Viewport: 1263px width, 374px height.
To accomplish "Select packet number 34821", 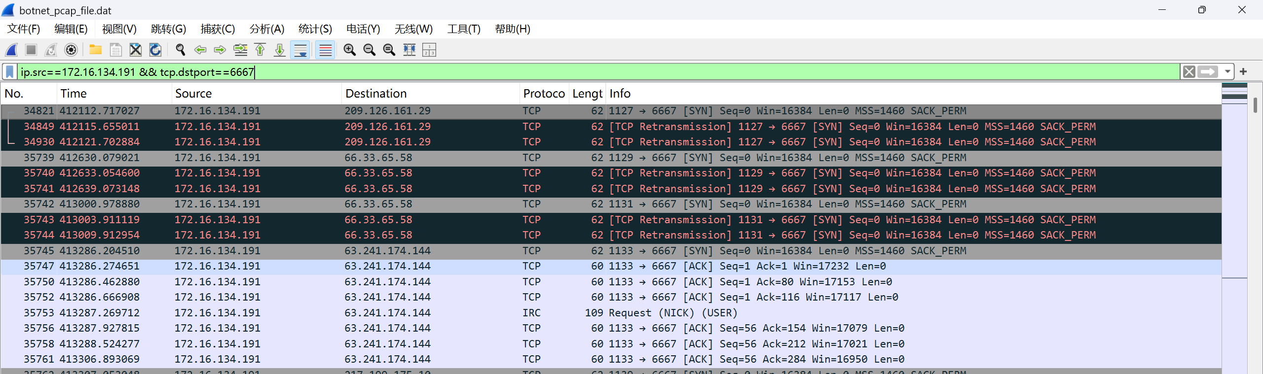I will tap(611, 111).
